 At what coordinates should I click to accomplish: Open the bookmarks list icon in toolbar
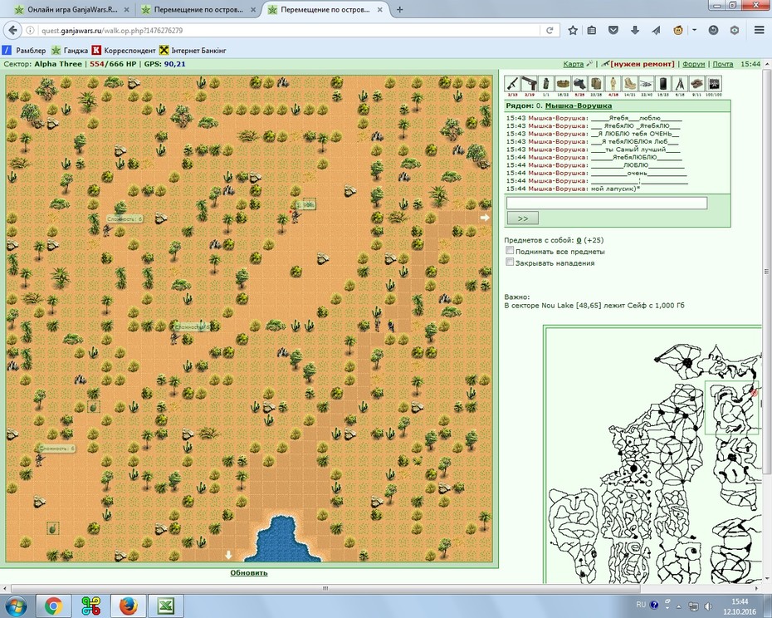coord(592,31)
